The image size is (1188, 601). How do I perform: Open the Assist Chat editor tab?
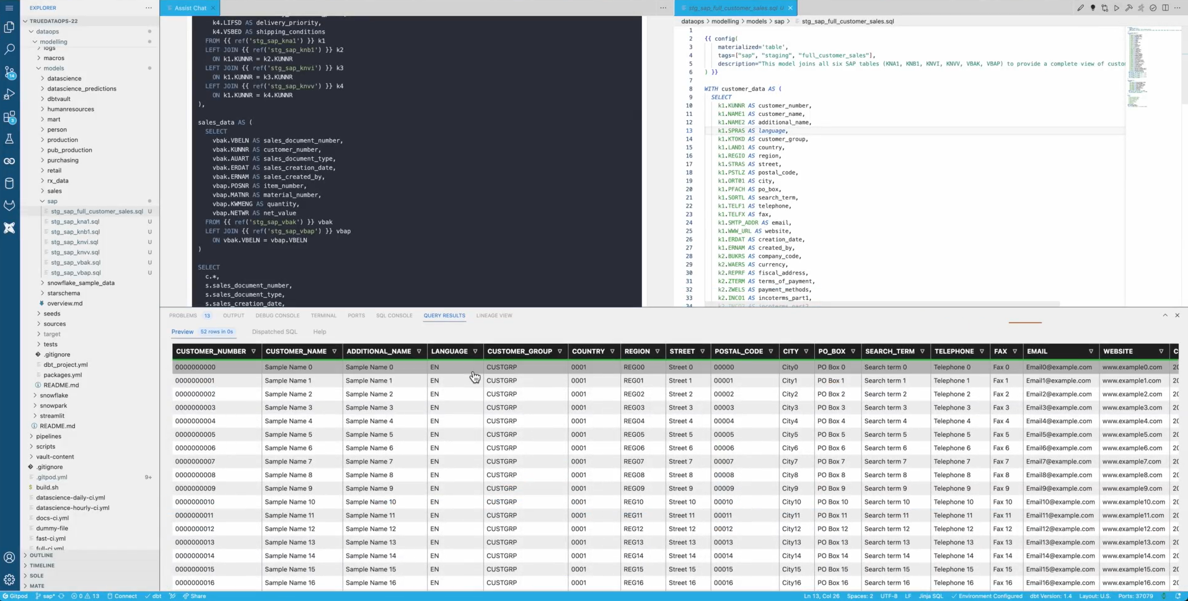click(190, 8)
